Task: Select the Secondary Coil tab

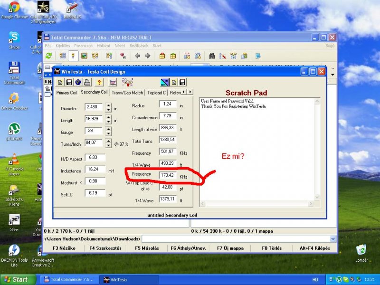Action: click(94, 92)
